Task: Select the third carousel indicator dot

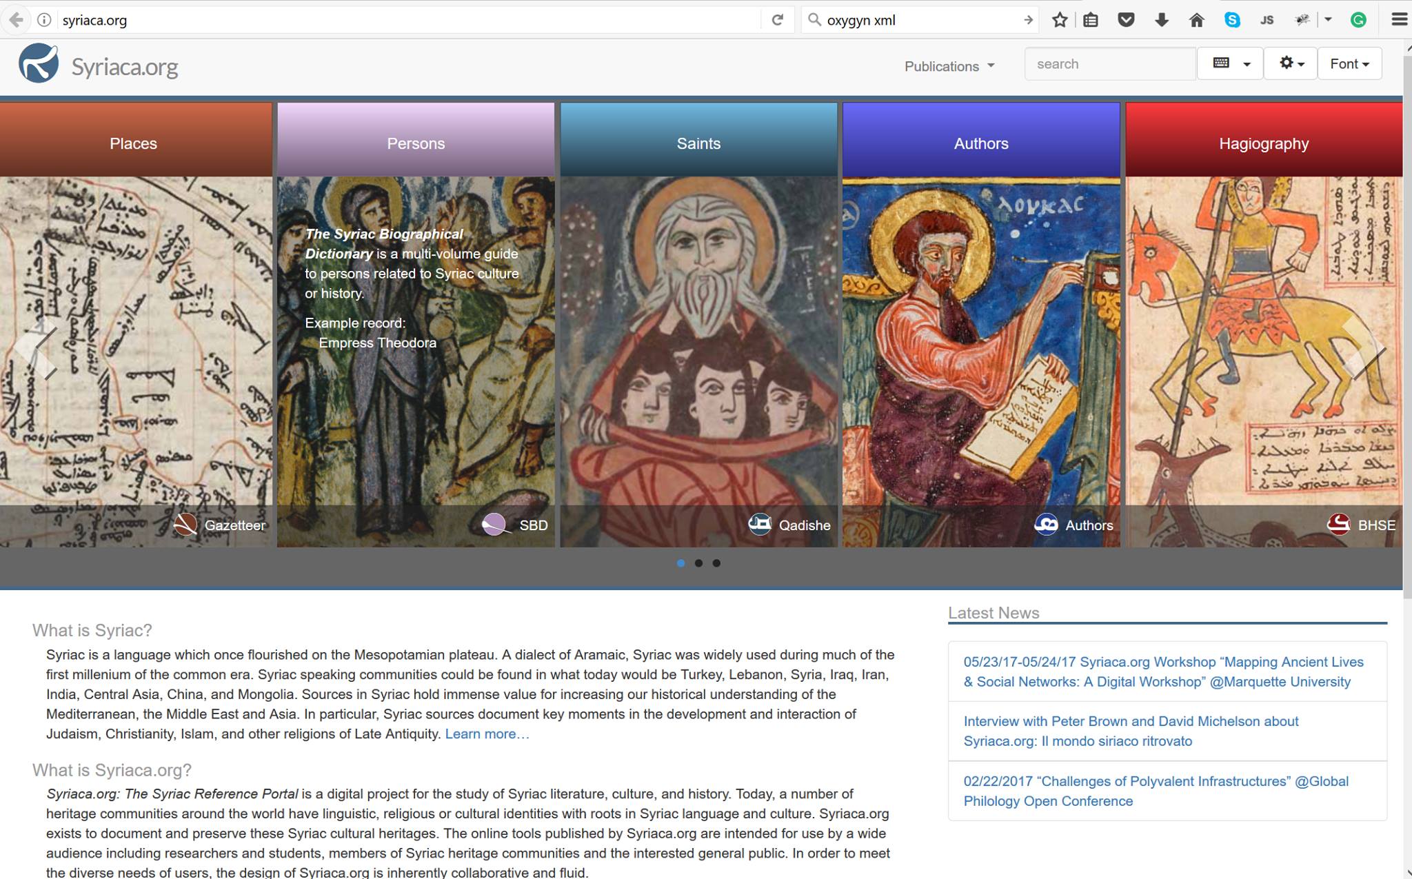Action: (717, 563)
